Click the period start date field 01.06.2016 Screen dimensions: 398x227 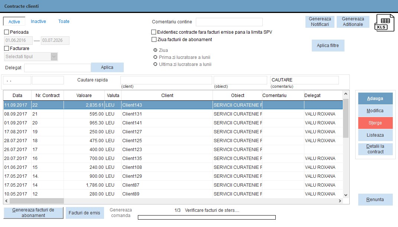click(x=18, y=40)
